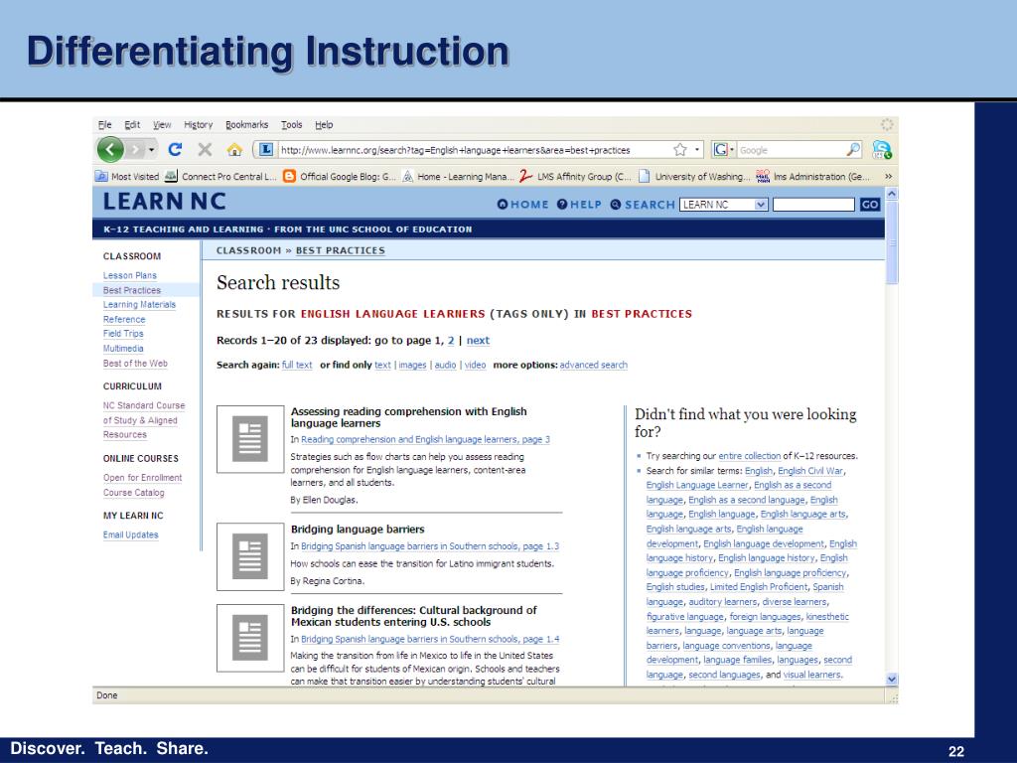Click the next results link

tap(478, 341)
